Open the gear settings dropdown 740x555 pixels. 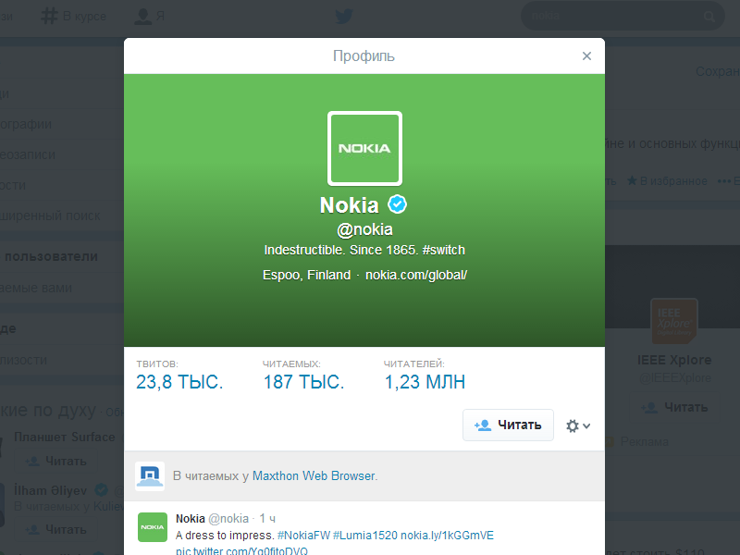[578, 425]
